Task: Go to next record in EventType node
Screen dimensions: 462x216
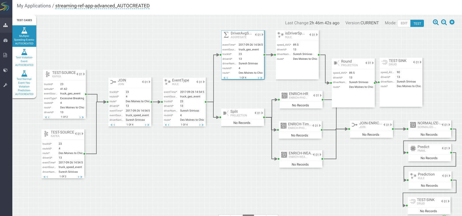Action: tap(200, 125)
